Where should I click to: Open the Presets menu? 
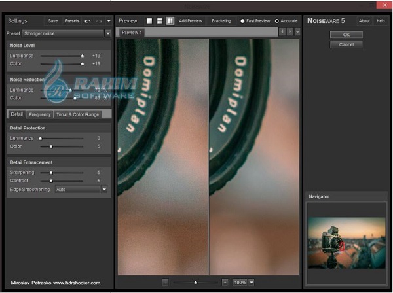tap(72, 21)
